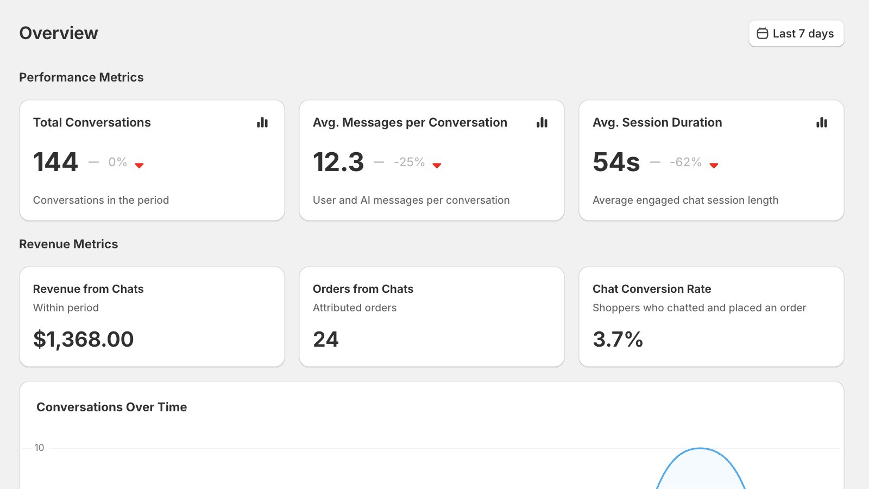
Task: Click the Orders from Chats title
Action: click(x=363, y=289)
